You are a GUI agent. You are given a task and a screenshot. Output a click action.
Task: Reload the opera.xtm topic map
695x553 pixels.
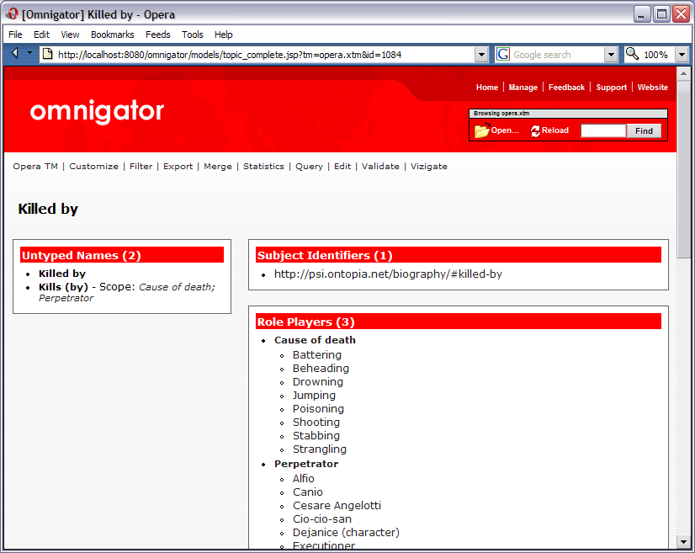coord(549,130)
